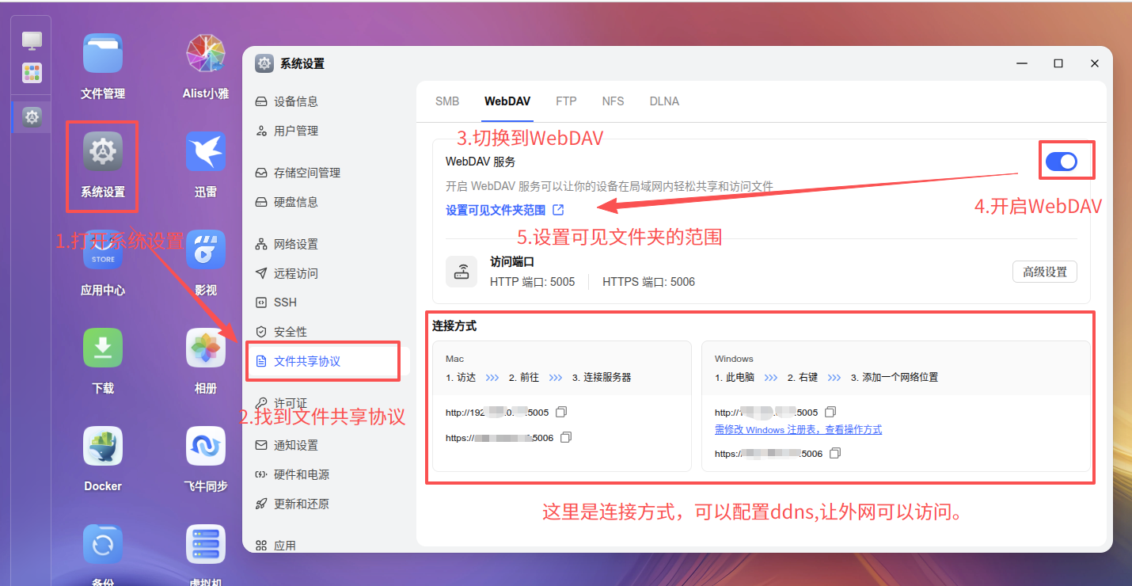Open the Docker application

pos(102,446)
